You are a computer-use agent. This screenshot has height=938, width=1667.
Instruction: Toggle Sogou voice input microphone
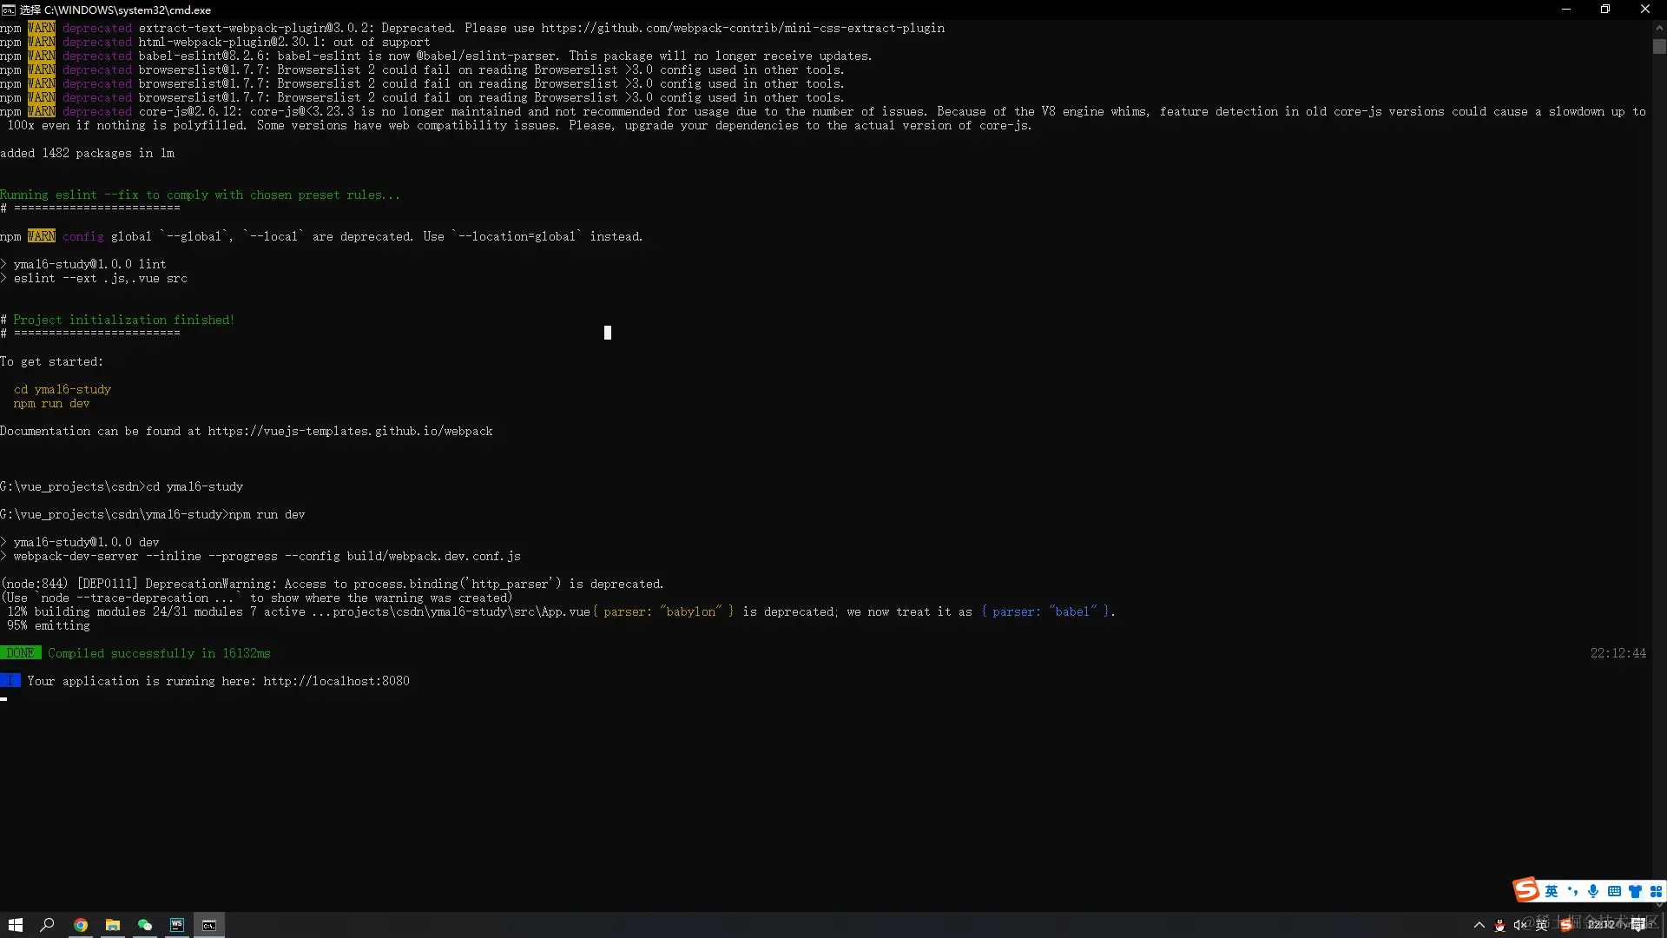pos(1593,891)
